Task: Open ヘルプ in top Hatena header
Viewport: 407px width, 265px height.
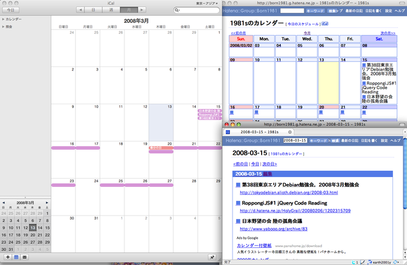Action: click(x=400, y=10)
